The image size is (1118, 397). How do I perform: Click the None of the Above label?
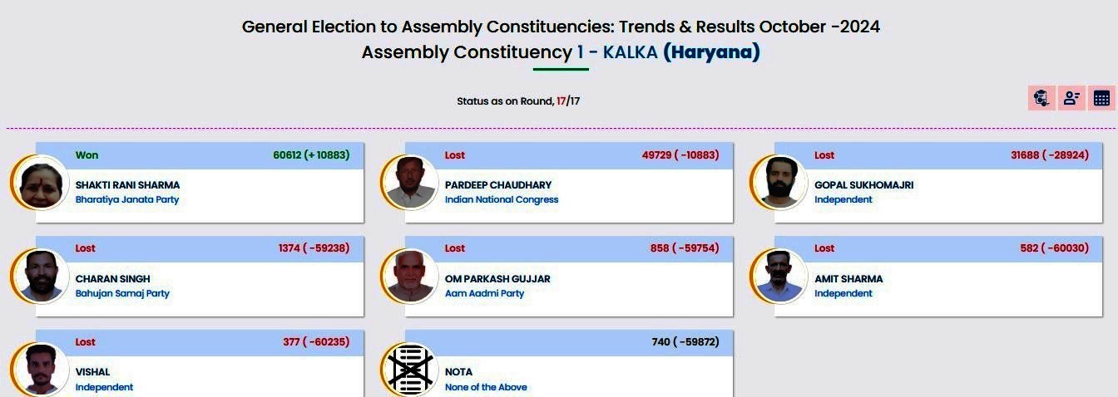(486, 388)
